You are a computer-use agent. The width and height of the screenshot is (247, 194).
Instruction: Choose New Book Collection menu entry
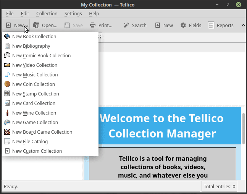pyautogui.click(x=50, y=36)
